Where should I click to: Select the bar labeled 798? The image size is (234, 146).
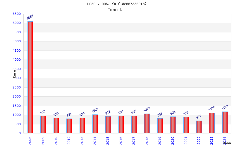tap(69, 126)
